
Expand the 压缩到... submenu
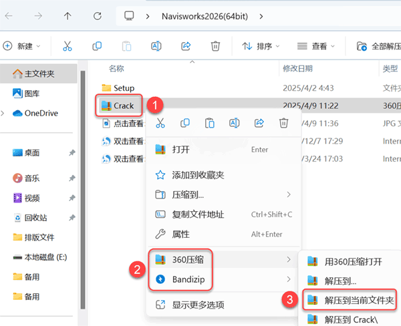(224, 195)
